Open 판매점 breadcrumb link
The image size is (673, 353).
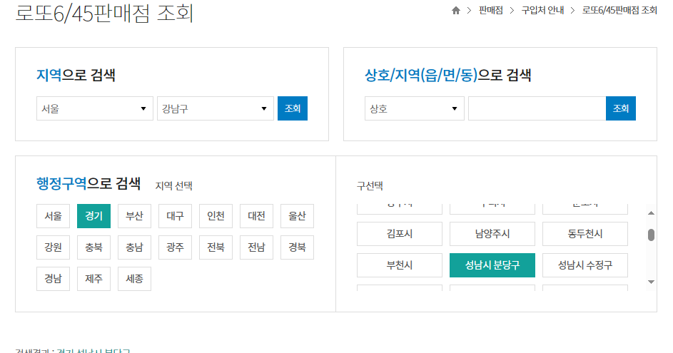[x=490, y=10]
